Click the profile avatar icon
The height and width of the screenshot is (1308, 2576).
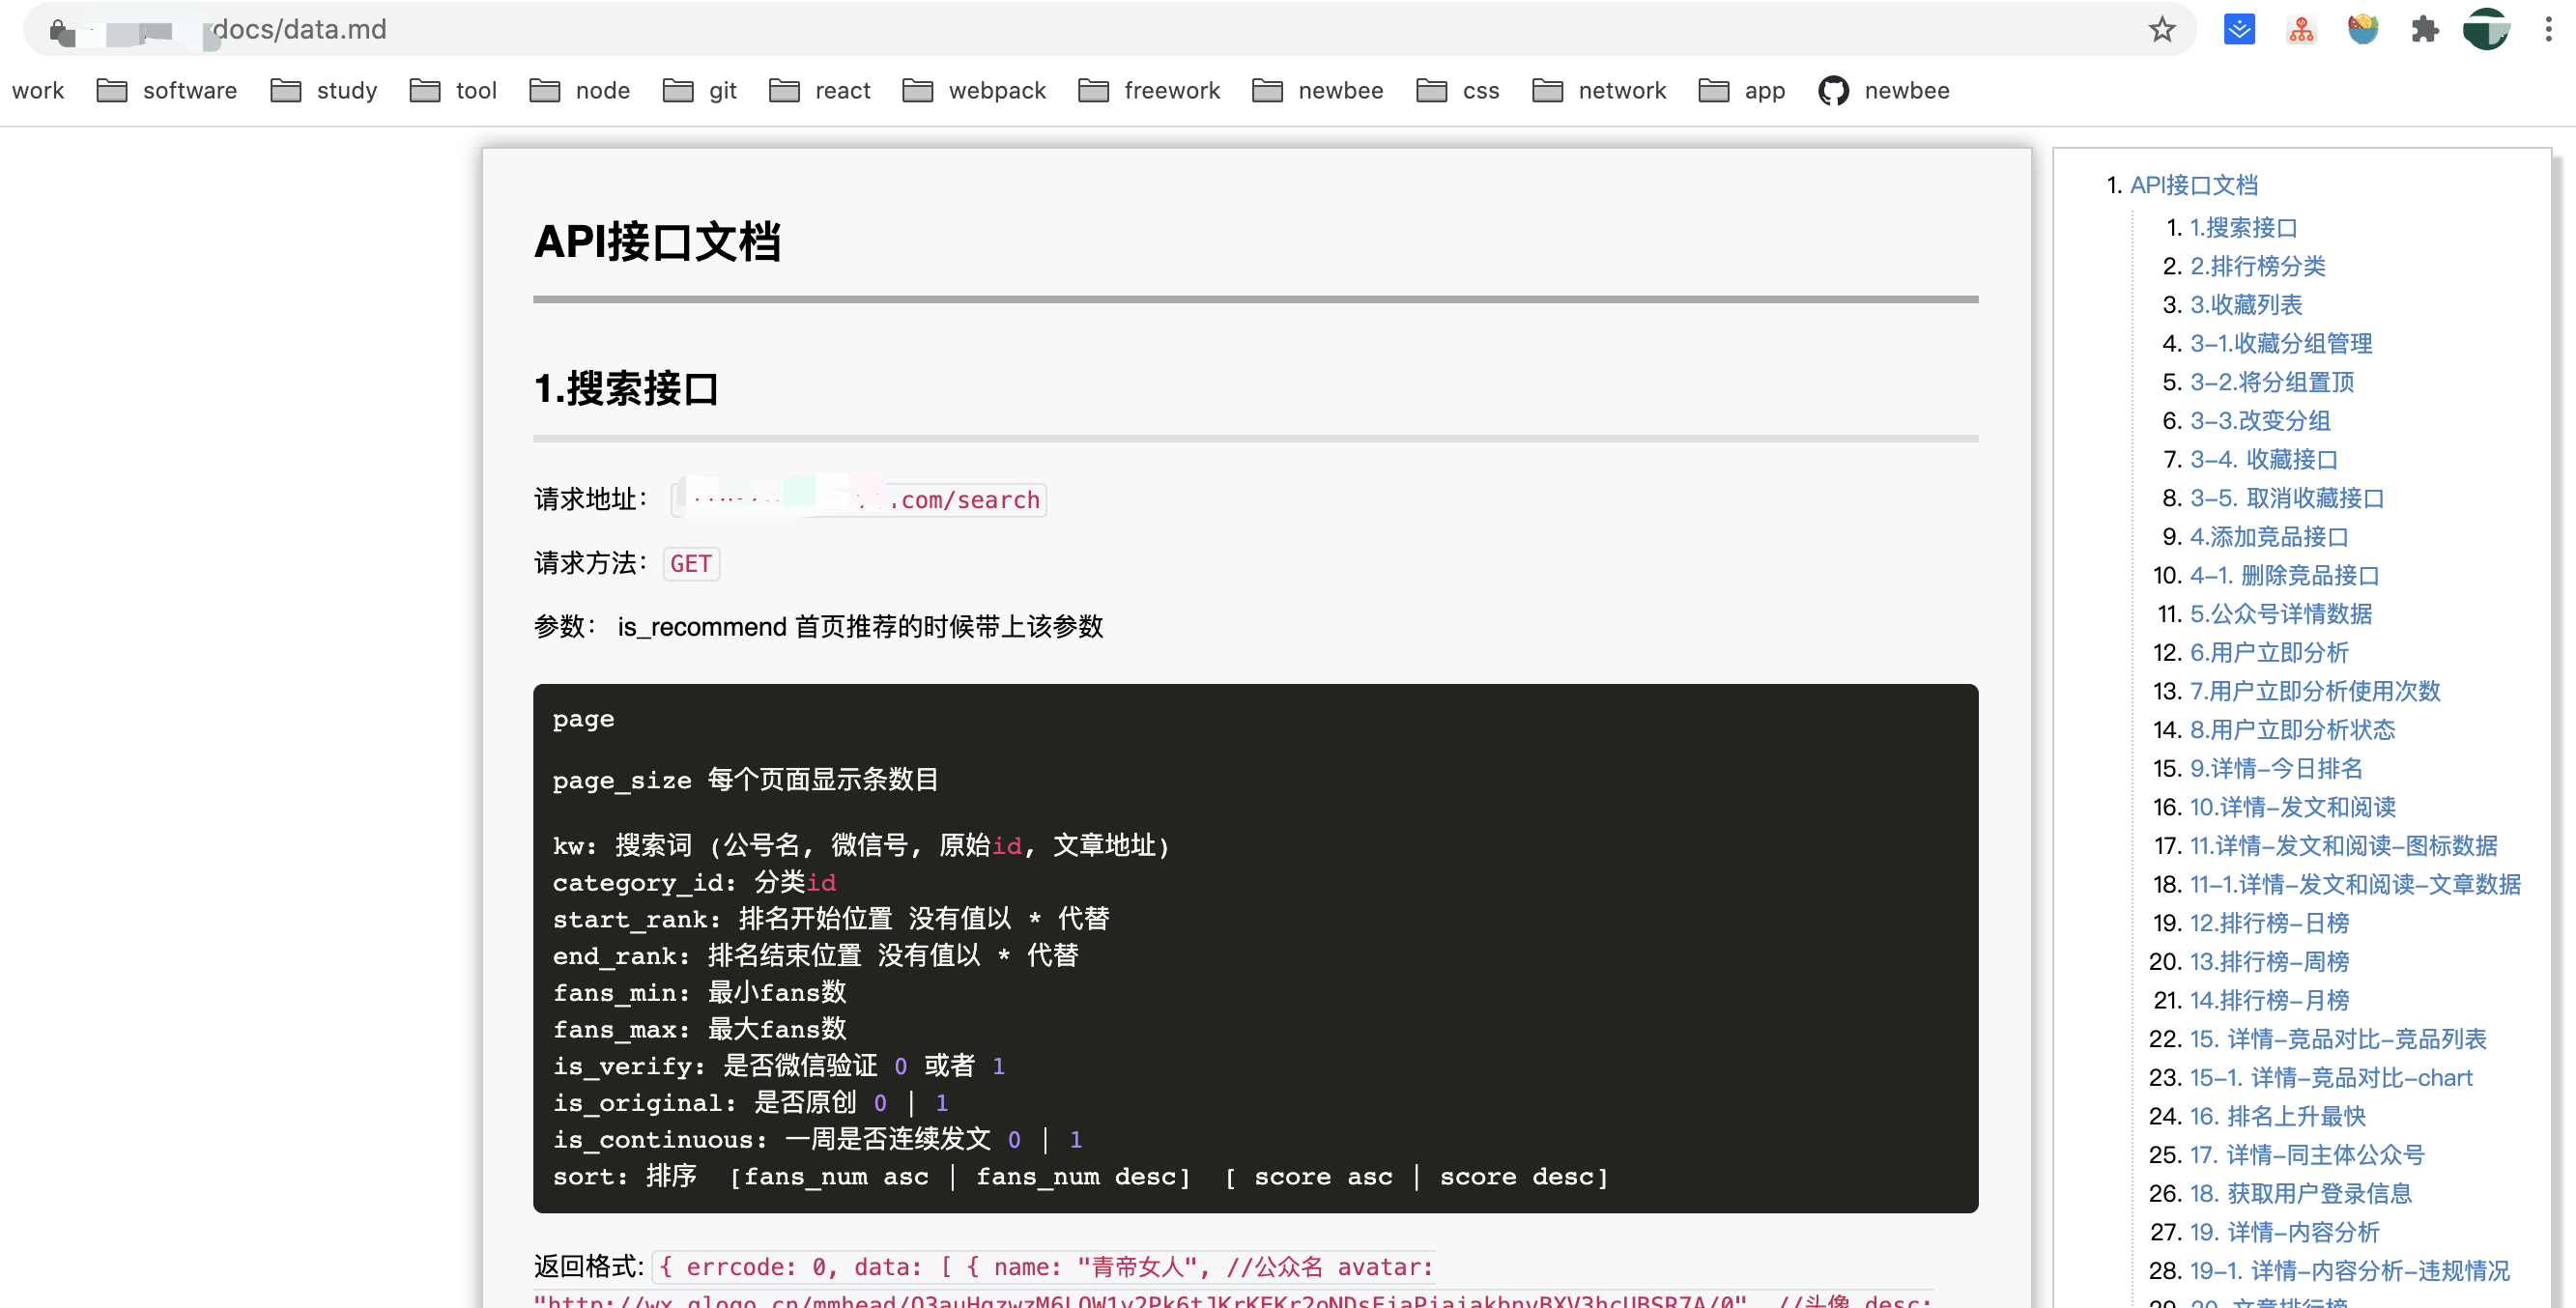tap(2485, 30)
